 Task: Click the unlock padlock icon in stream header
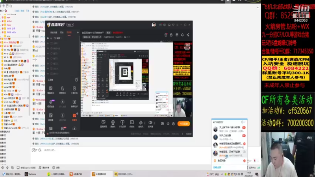point(171,35)
